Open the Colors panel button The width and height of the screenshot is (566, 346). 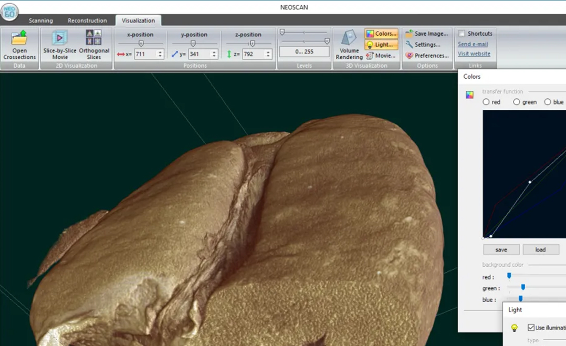pyautogui.click(x=381, y=34)
